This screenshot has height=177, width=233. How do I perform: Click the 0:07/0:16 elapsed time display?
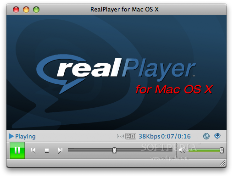point(176,136)
